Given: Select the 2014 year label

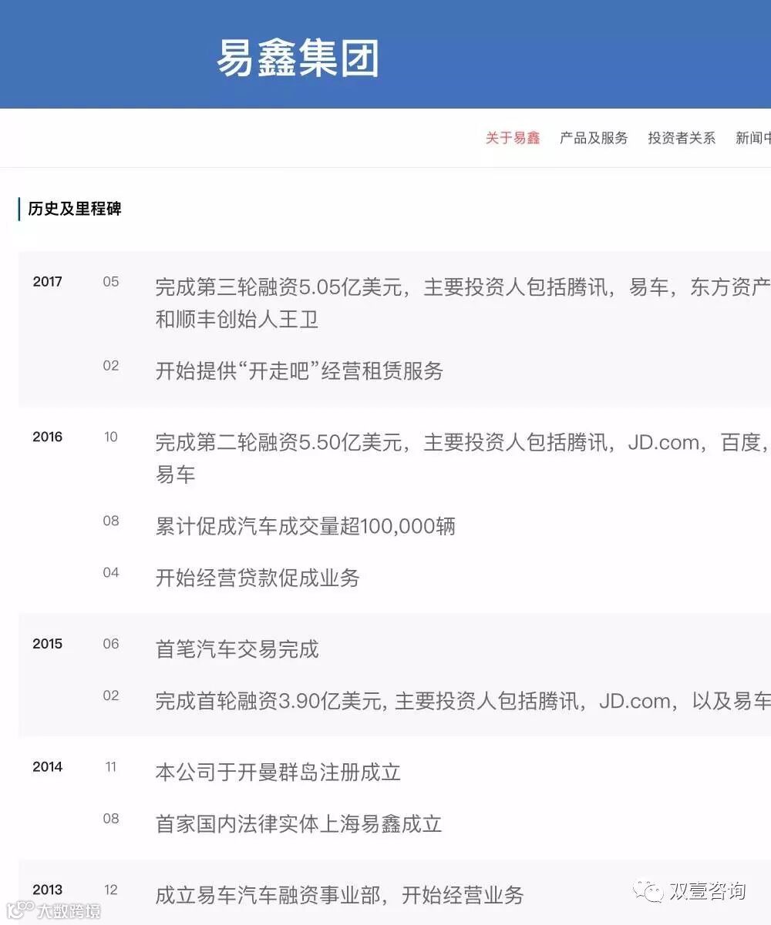Looking at the screenshot, I should (47, 767).
